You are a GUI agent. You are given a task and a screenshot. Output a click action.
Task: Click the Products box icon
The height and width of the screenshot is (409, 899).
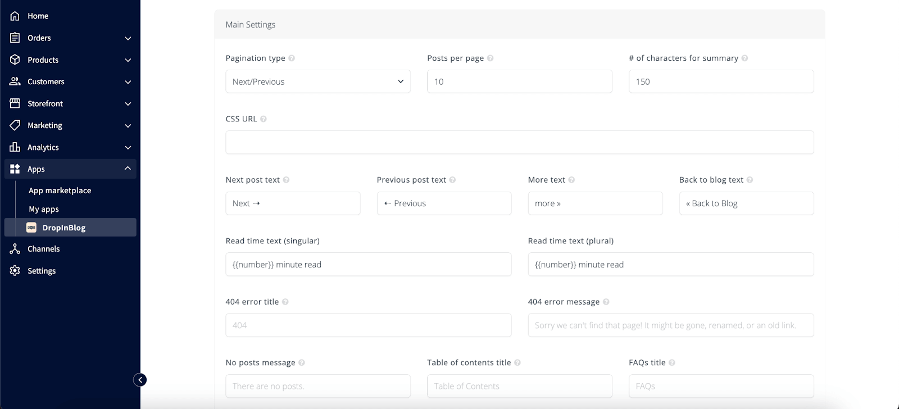(15, 60)
